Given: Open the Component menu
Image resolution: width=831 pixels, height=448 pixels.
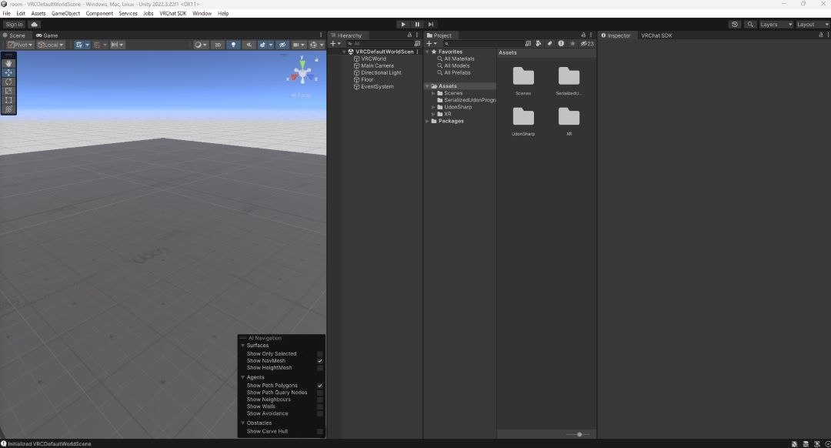Looking at the screenshot, I should tap(99, 13).
